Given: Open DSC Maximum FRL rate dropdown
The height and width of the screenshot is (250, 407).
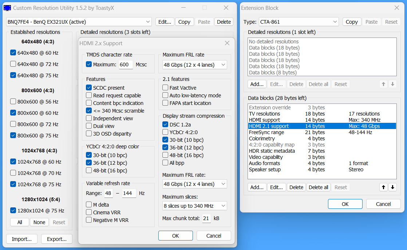Looking at the screenshot, I should pyautogui.click(x=195, y=184).
